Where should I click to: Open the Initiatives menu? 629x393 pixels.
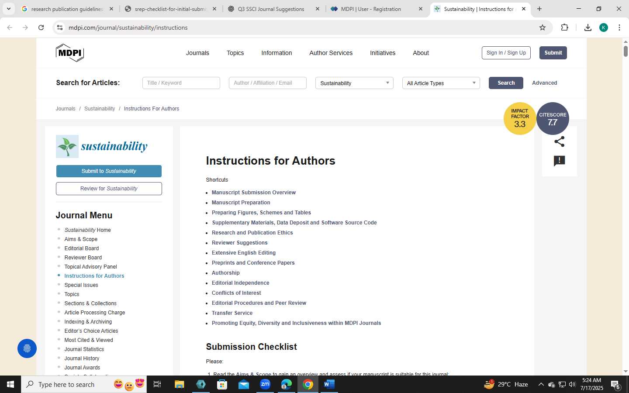coord(383,53)
